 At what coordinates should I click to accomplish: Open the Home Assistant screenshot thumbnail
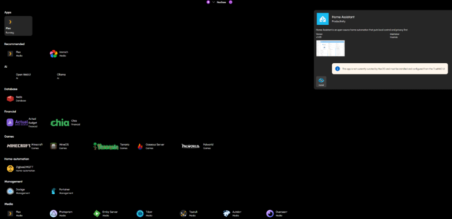330,48
